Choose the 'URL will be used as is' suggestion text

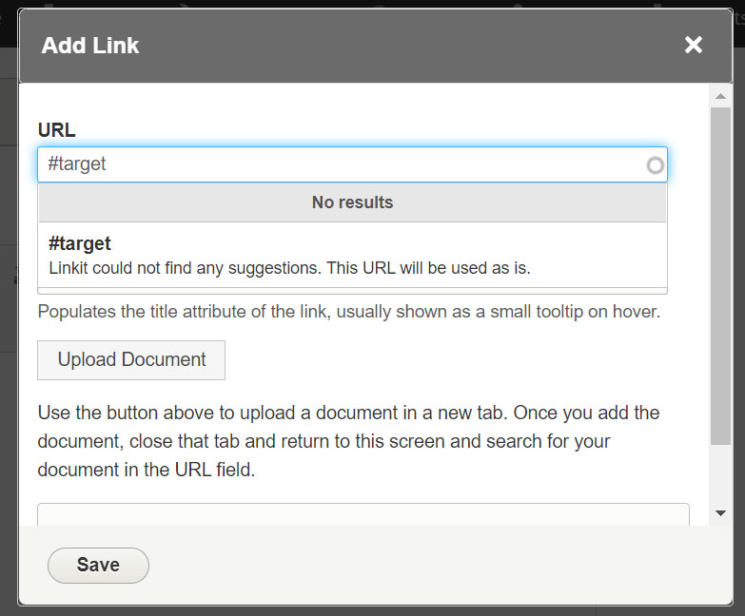(x=289, y=268)
